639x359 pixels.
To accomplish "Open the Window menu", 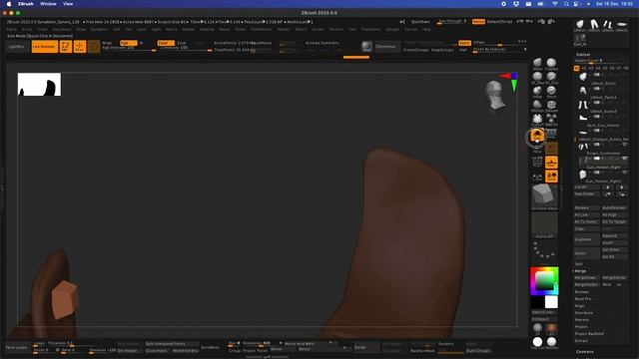I will click(48, 4).
